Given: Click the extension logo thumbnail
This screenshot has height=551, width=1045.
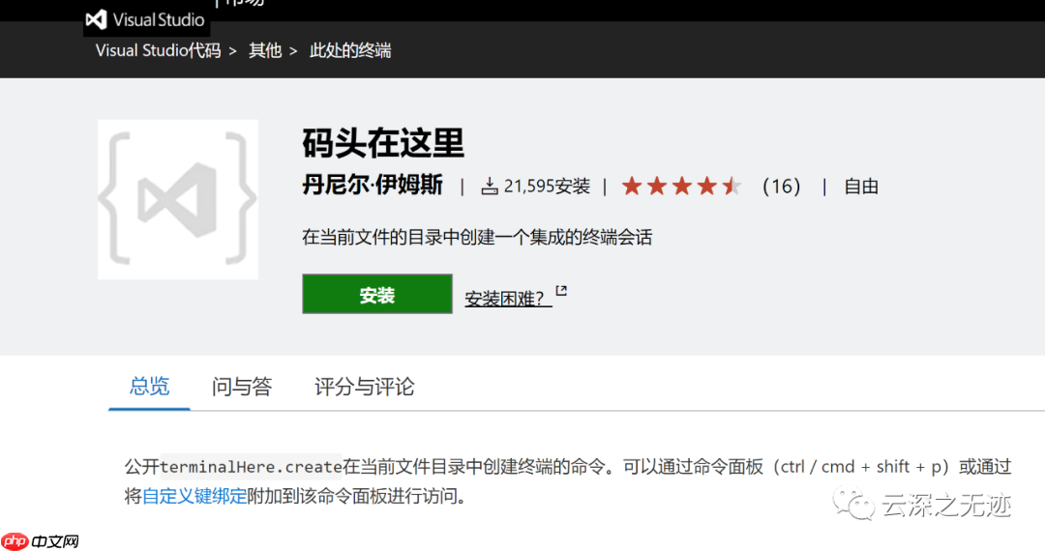Looking at the screenshot, I should pyautogui.click(x=178, y=199).
